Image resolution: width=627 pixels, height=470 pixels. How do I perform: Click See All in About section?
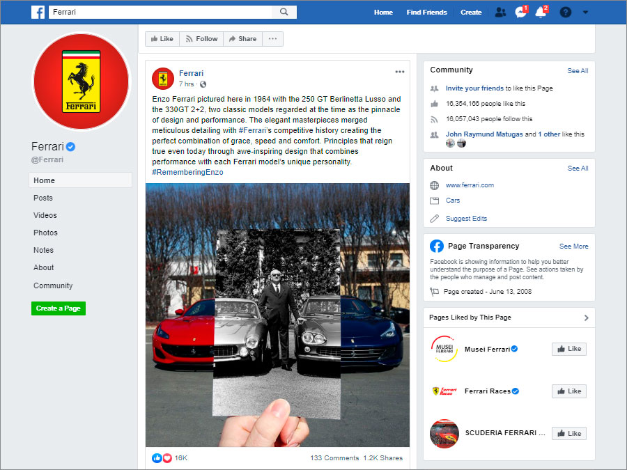(x=578, y=169)
